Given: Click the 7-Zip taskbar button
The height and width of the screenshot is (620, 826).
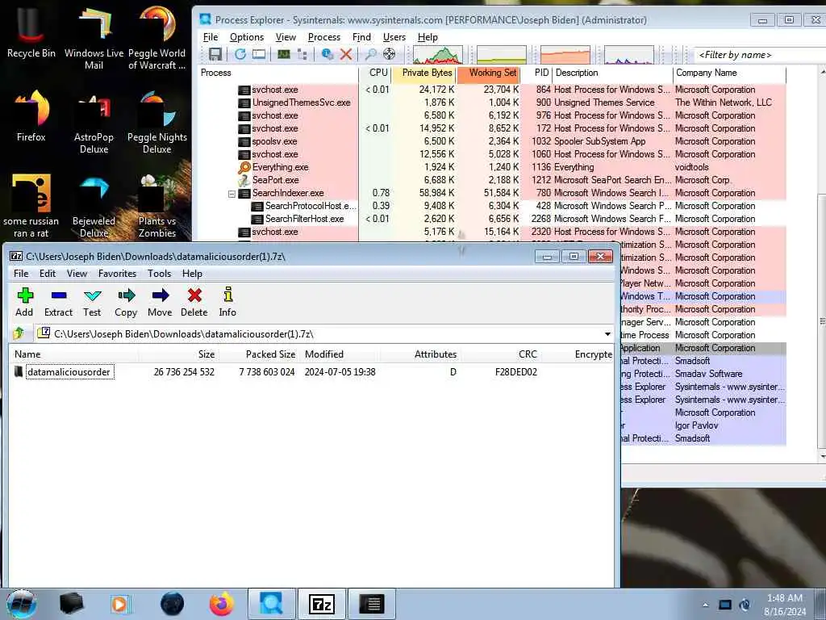Looking at the screenshot, I should pos(321,604).
